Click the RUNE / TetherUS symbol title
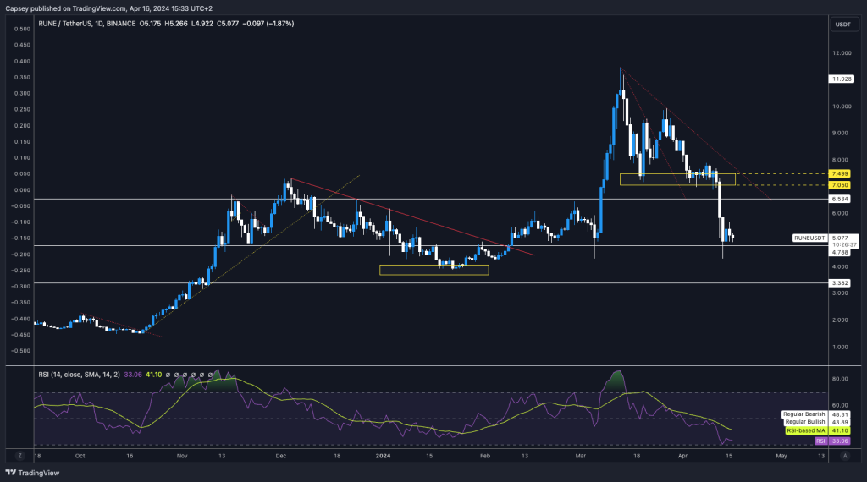This screenshot has width=867, height=482. point(65,24)
